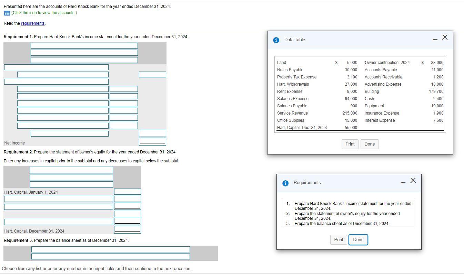Click the Cash value '2,400'
Viewport: 464px width, 279px height.
tap(438, 99)
